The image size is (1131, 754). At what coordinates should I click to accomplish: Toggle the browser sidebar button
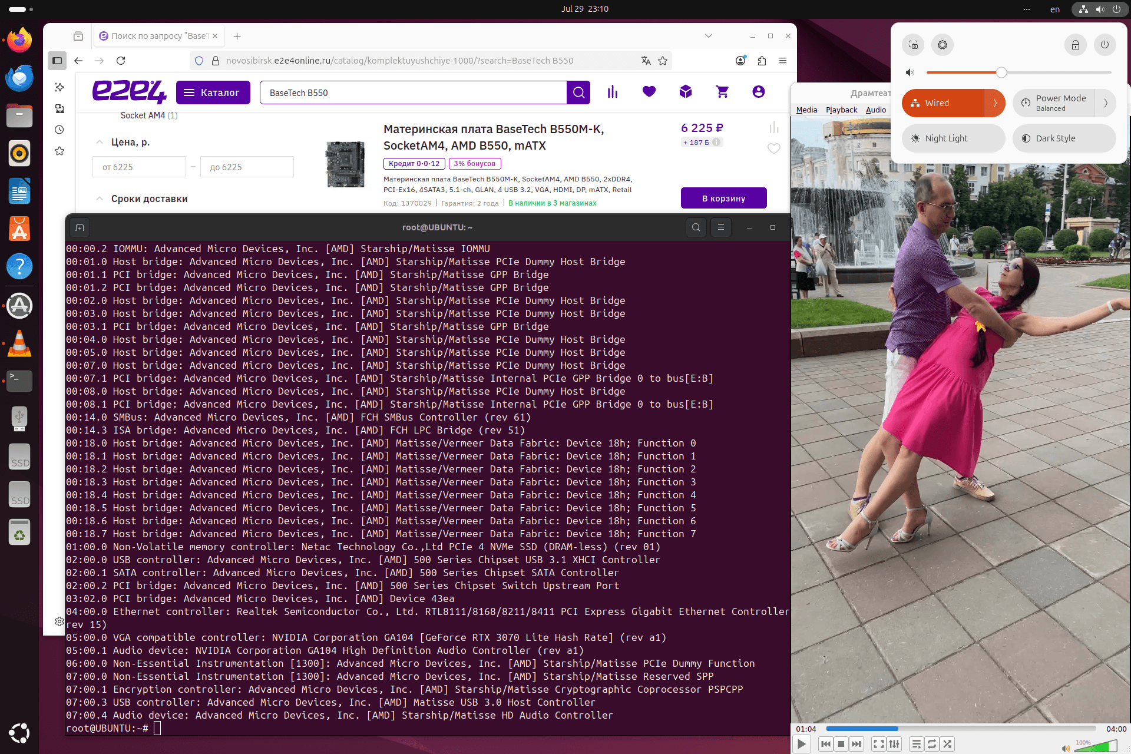pyautogui.click(x=57, y=61)
